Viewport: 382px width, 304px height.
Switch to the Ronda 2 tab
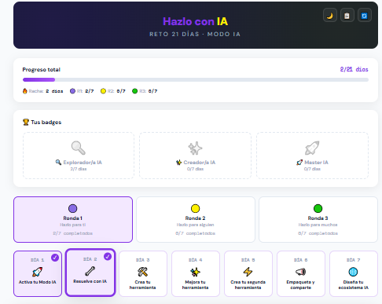pyautogui.click(x=196, y=219)
